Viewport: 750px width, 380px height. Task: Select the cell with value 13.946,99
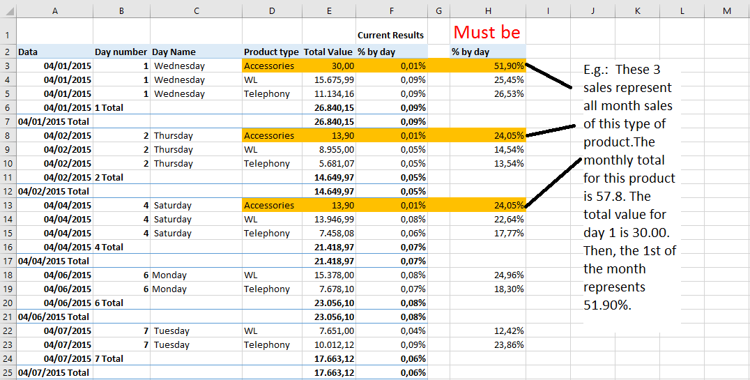329,219
